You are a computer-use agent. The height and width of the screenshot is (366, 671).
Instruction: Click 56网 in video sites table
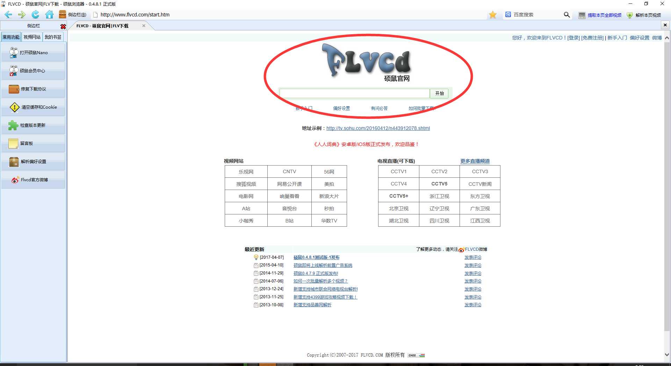(x=329, y=171)
